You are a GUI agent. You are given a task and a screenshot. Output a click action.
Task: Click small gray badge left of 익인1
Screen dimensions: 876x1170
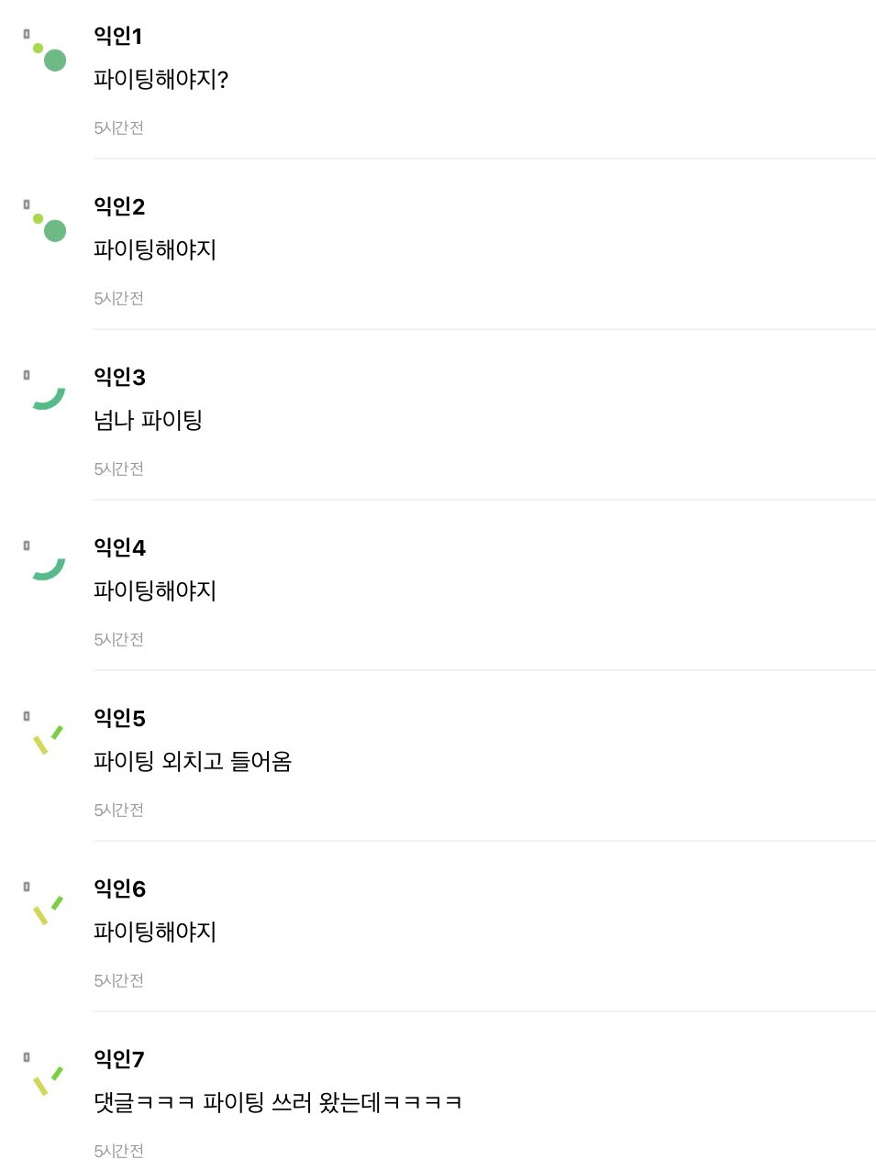(27, 34)
